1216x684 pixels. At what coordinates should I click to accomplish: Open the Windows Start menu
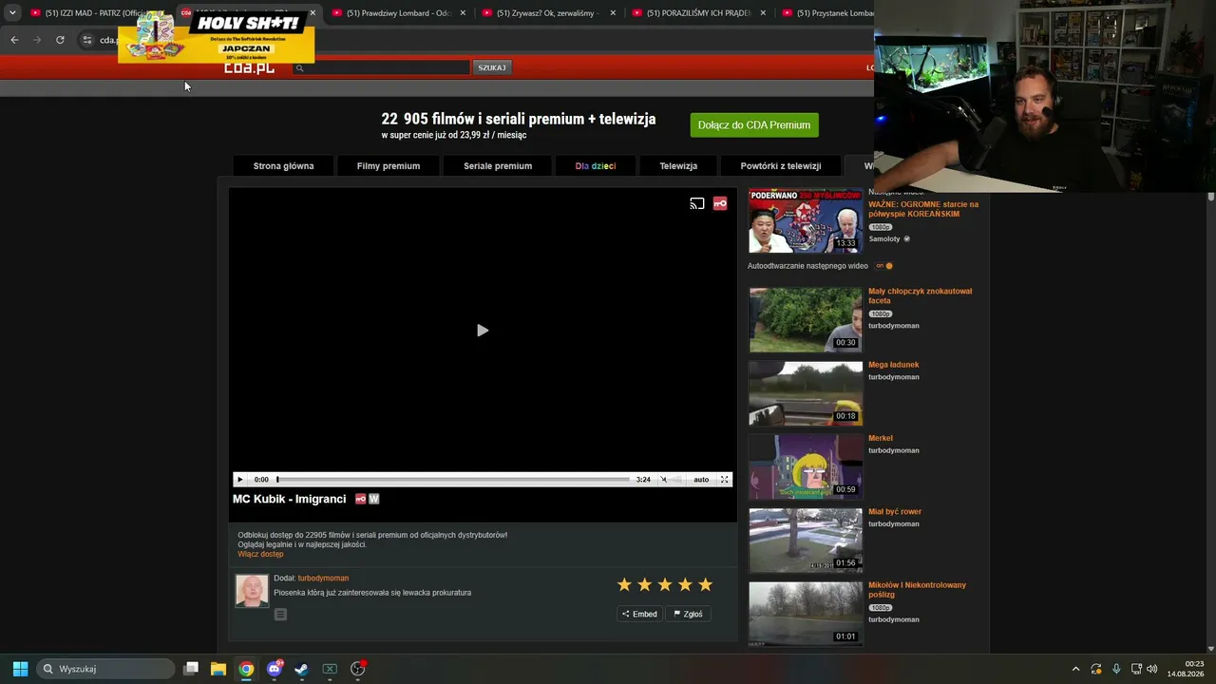pos(20,669)
